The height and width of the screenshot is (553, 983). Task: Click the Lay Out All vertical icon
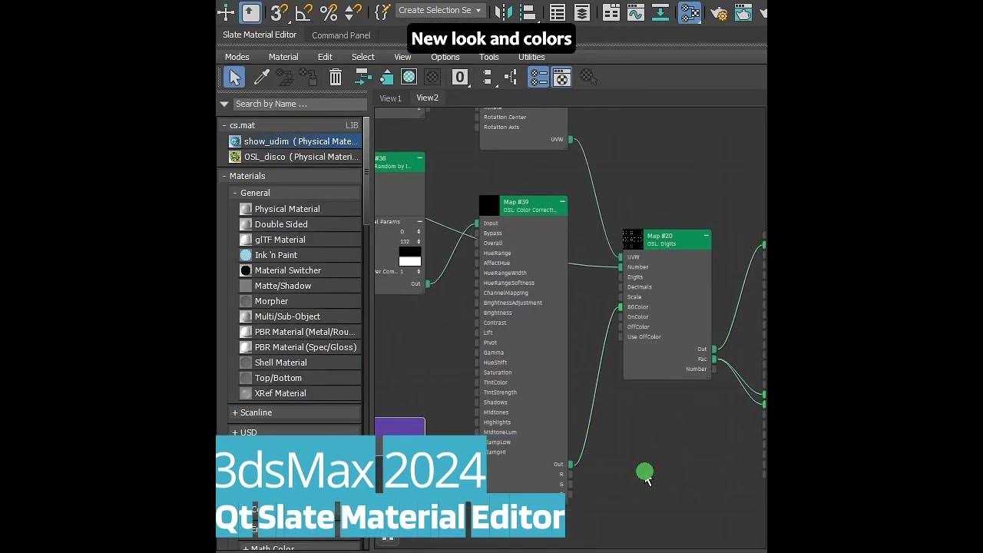point(487,77)
